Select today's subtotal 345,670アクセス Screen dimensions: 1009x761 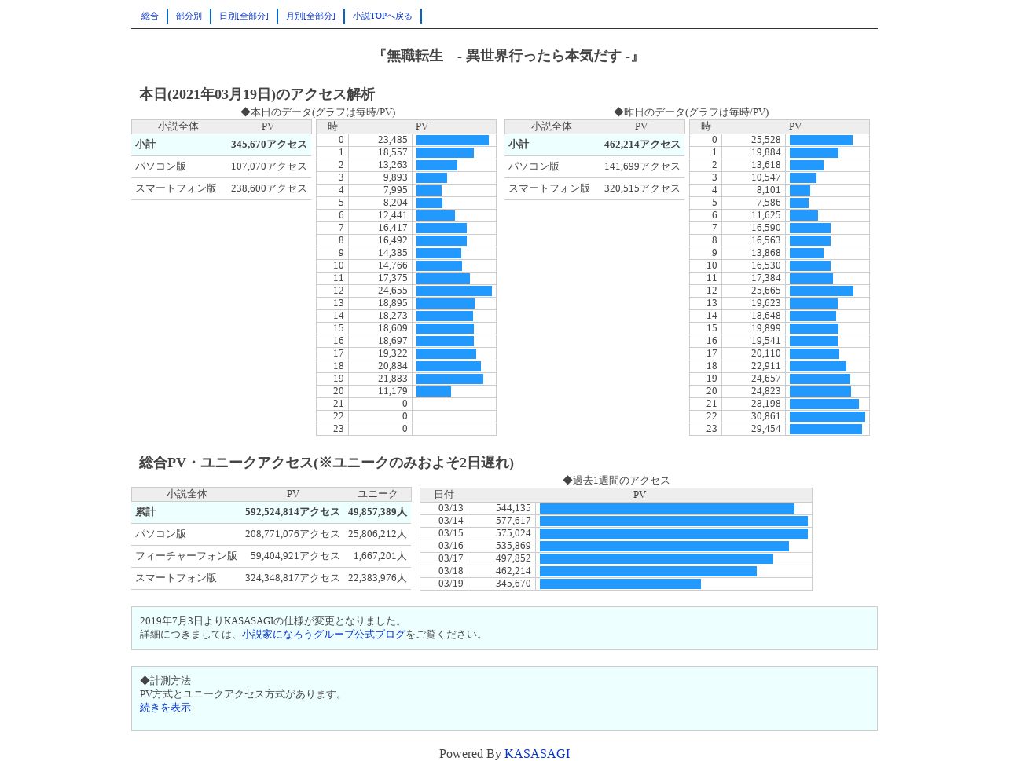pos(269,145)
